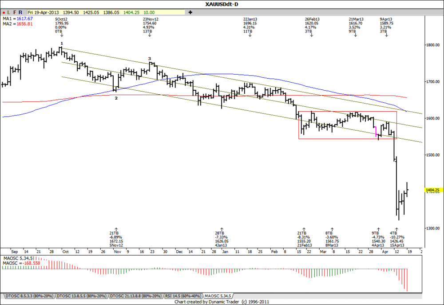Click the 21Mar13 1616.70 swing high label
The height and width of the screenshot is (305, 444).
tap(356, 25)
